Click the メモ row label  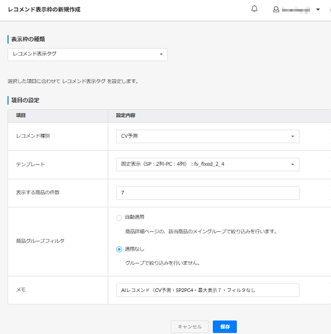pos(21,289)
